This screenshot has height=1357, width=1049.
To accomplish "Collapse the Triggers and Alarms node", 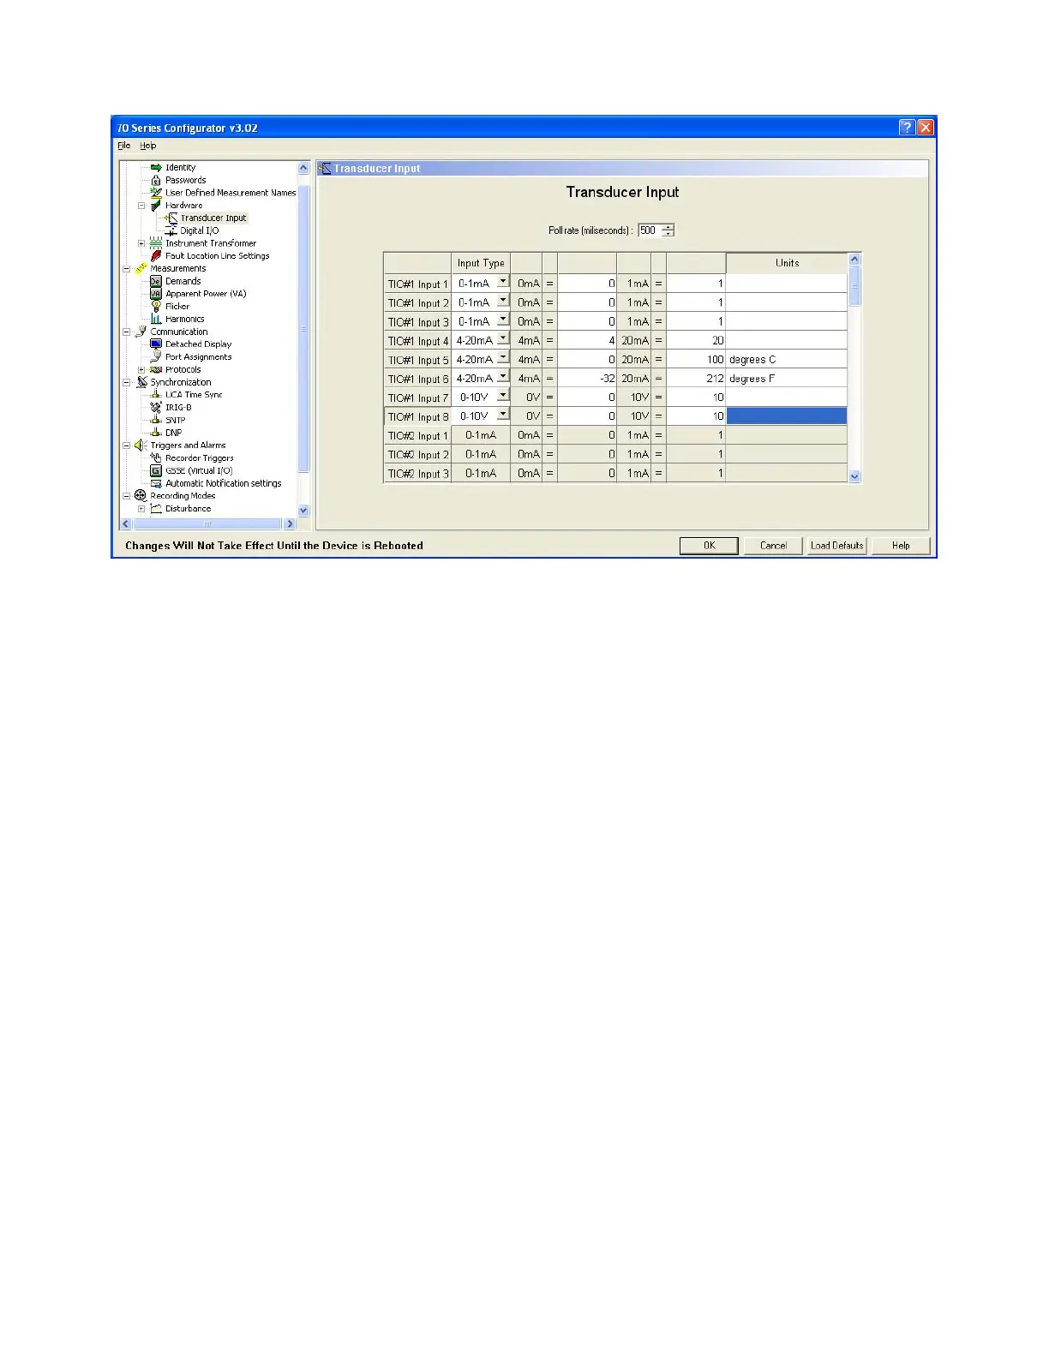I will pyautogui.click(x=126, y=445).
